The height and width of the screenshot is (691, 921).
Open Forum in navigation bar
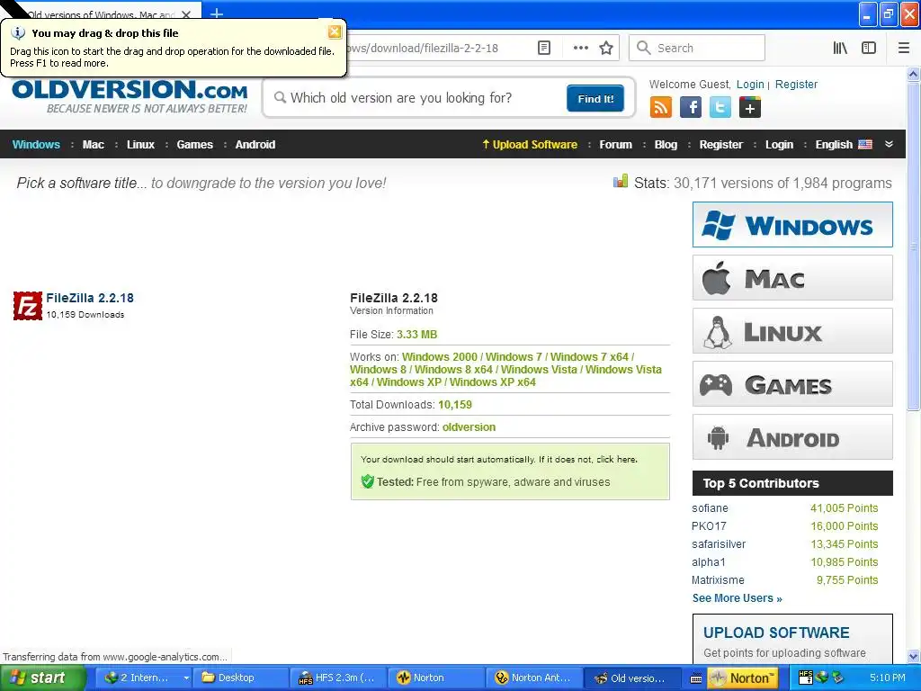pos(615,145)
